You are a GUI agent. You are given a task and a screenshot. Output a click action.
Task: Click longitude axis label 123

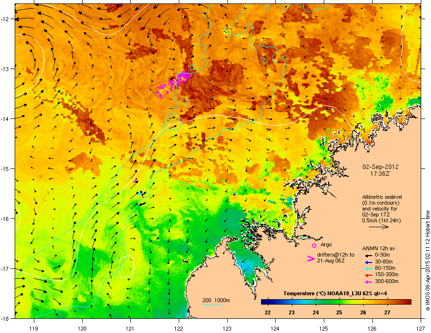point(227,328)
